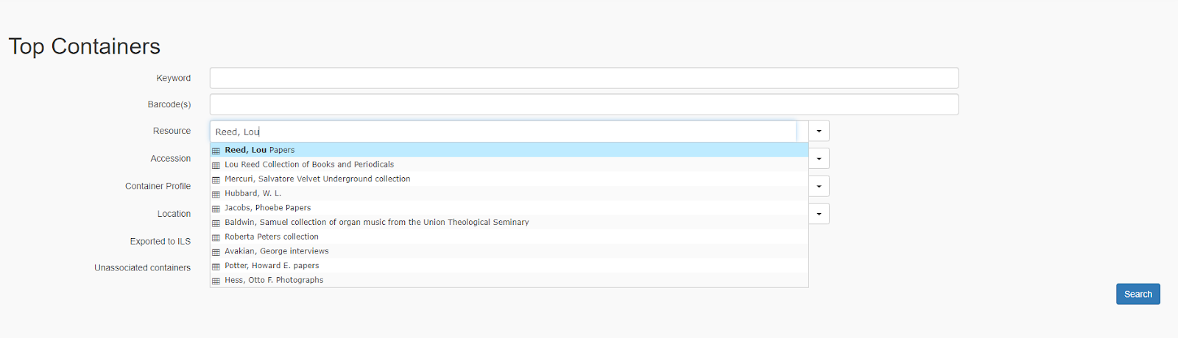
Task: Click into the Keyword text field
Action: 583,78
